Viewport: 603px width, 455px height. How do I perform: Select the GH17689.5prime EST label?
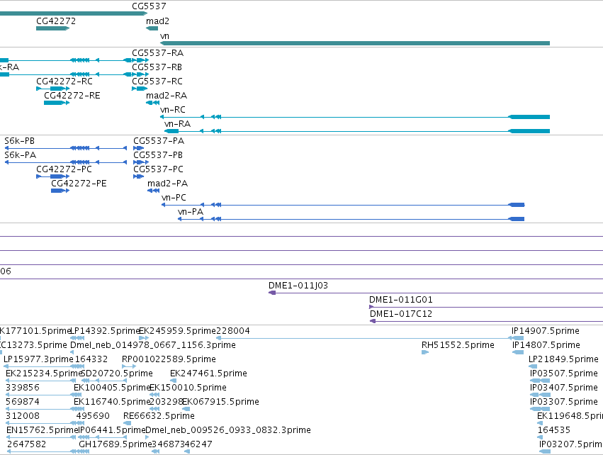115,444
